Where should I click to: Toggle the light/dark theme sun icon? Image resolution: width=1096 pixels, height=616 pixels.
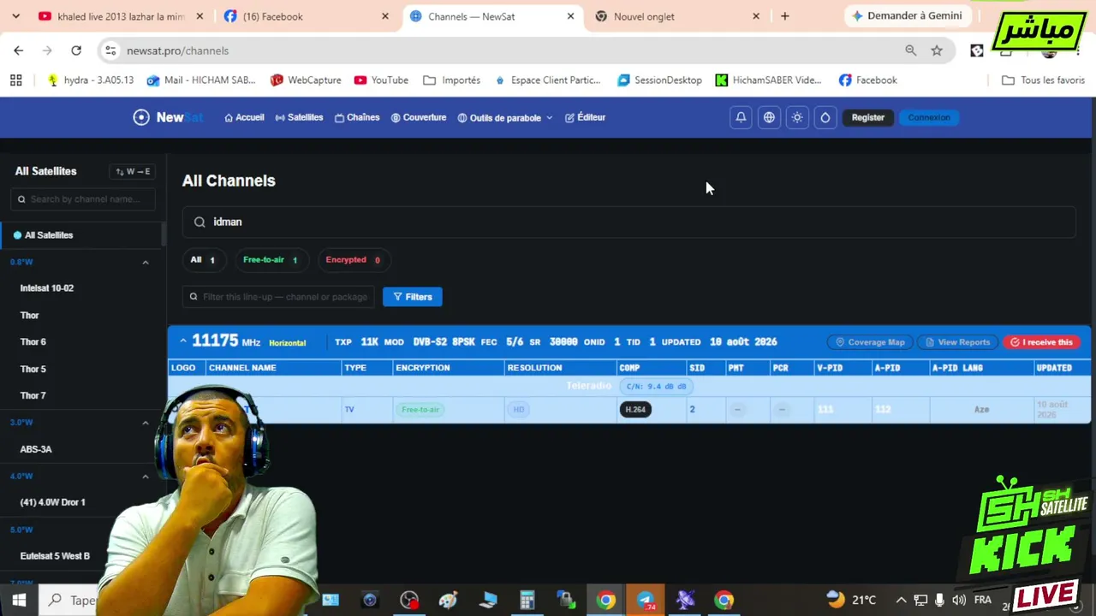click(797, 117)
